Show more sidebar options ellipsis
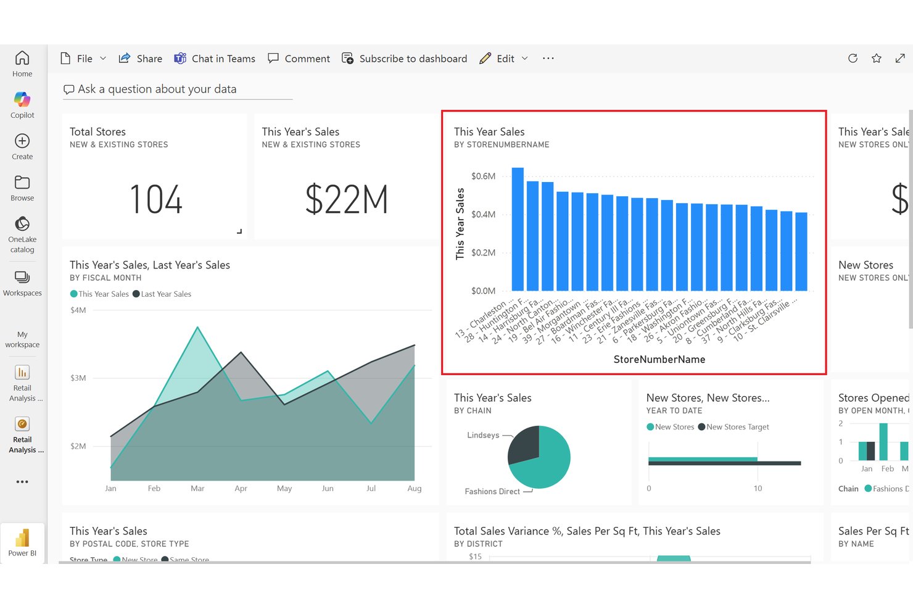Screen dimensions: 913x609 coord(22,482)
